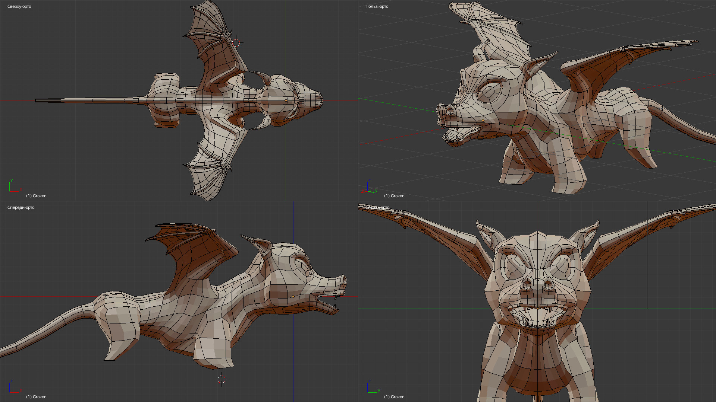Click the "Польз.-орто" view label
Image resolution: width=716 pixels, height=402 pixels.
pyautogui.click(x=377, y=6)
